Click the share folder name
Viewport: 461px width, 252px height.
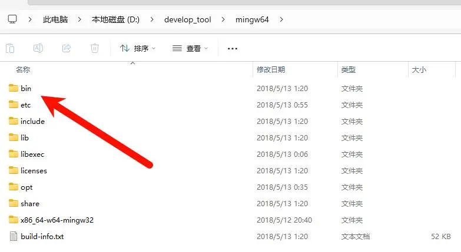(30, 203)
